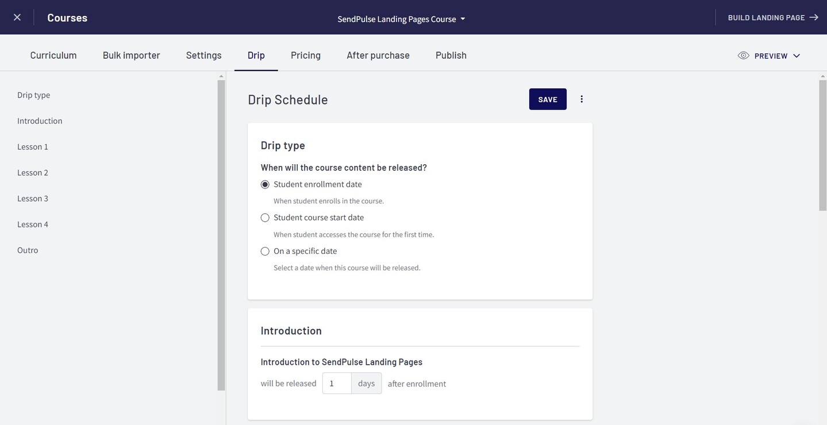
Task: Jump to Lesson 2 in the sidebar
Action: 33,172
